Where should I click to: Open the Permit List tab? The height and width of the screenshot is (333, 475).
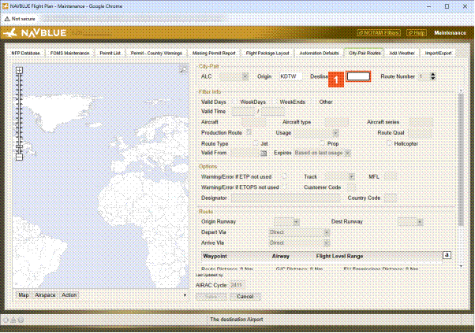110,54
